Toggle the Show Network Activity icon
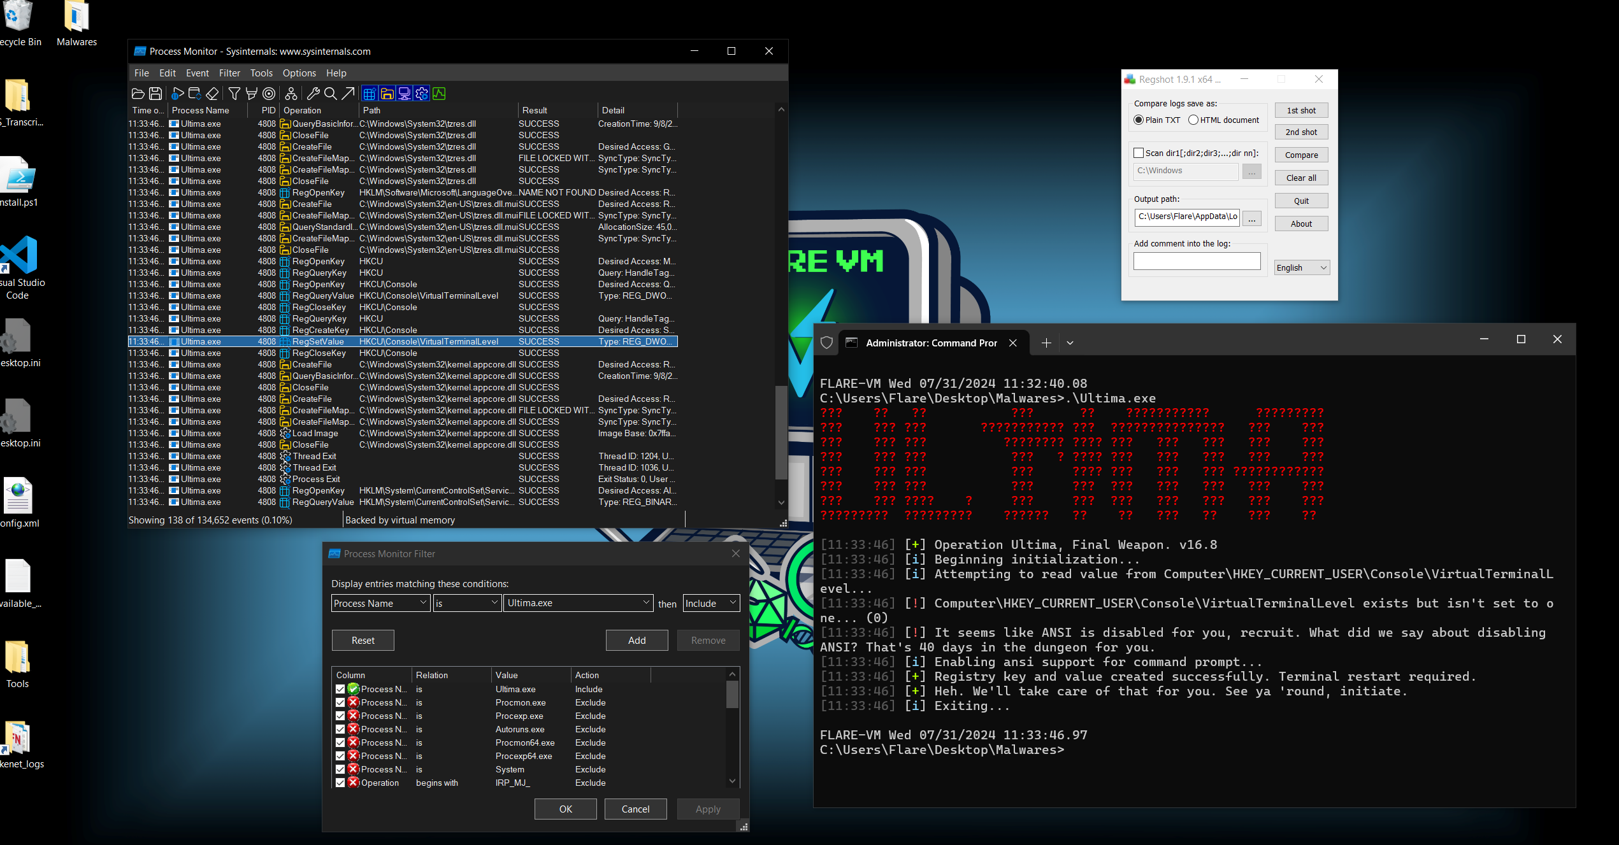Viewport: 1619px width, 845px height. [404, 94]
